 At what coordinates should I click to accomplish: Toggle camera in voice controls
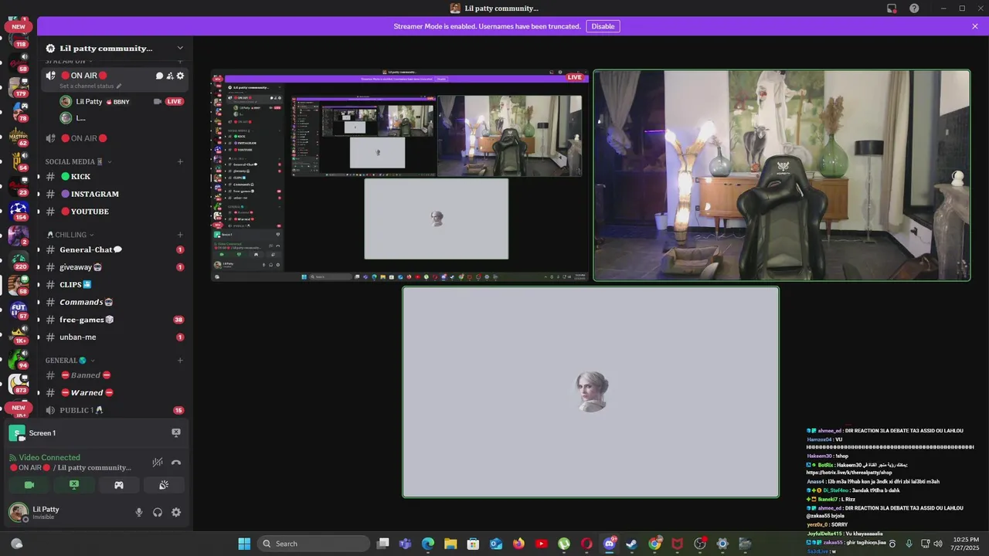29,485
